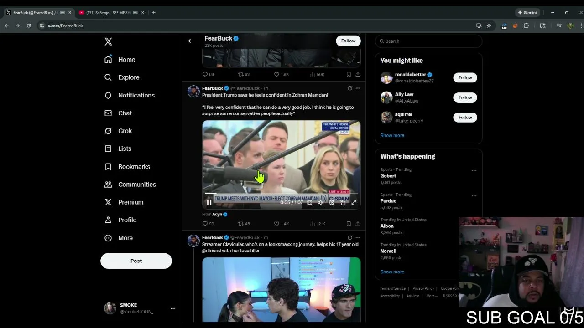Open more options on Trump Mamdani post

coord(358,88)
